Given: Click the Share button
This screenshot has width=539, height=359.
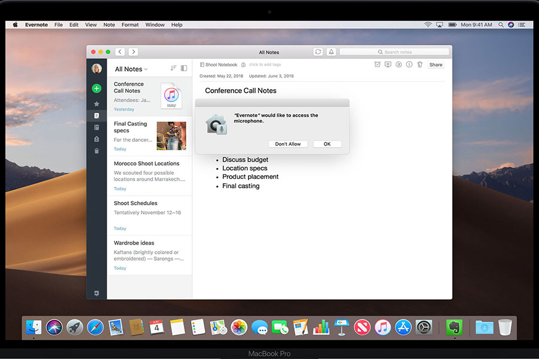Looking at the screenshot, I should 435,65.
